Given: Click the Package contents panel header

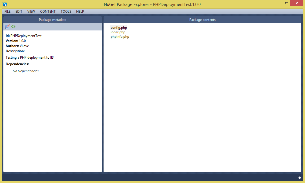Looking at the screenshot, I should [x=202, y=19].
